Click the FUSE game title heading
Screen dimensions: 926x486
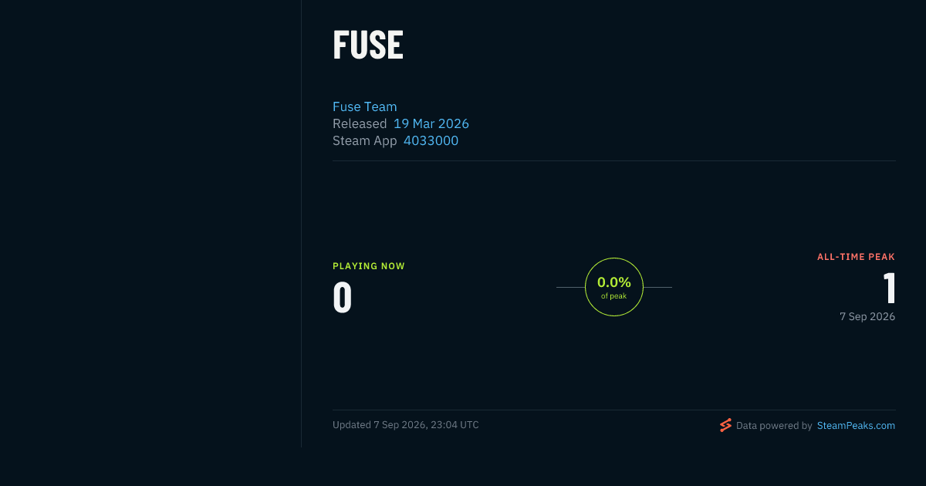[368, 46]
